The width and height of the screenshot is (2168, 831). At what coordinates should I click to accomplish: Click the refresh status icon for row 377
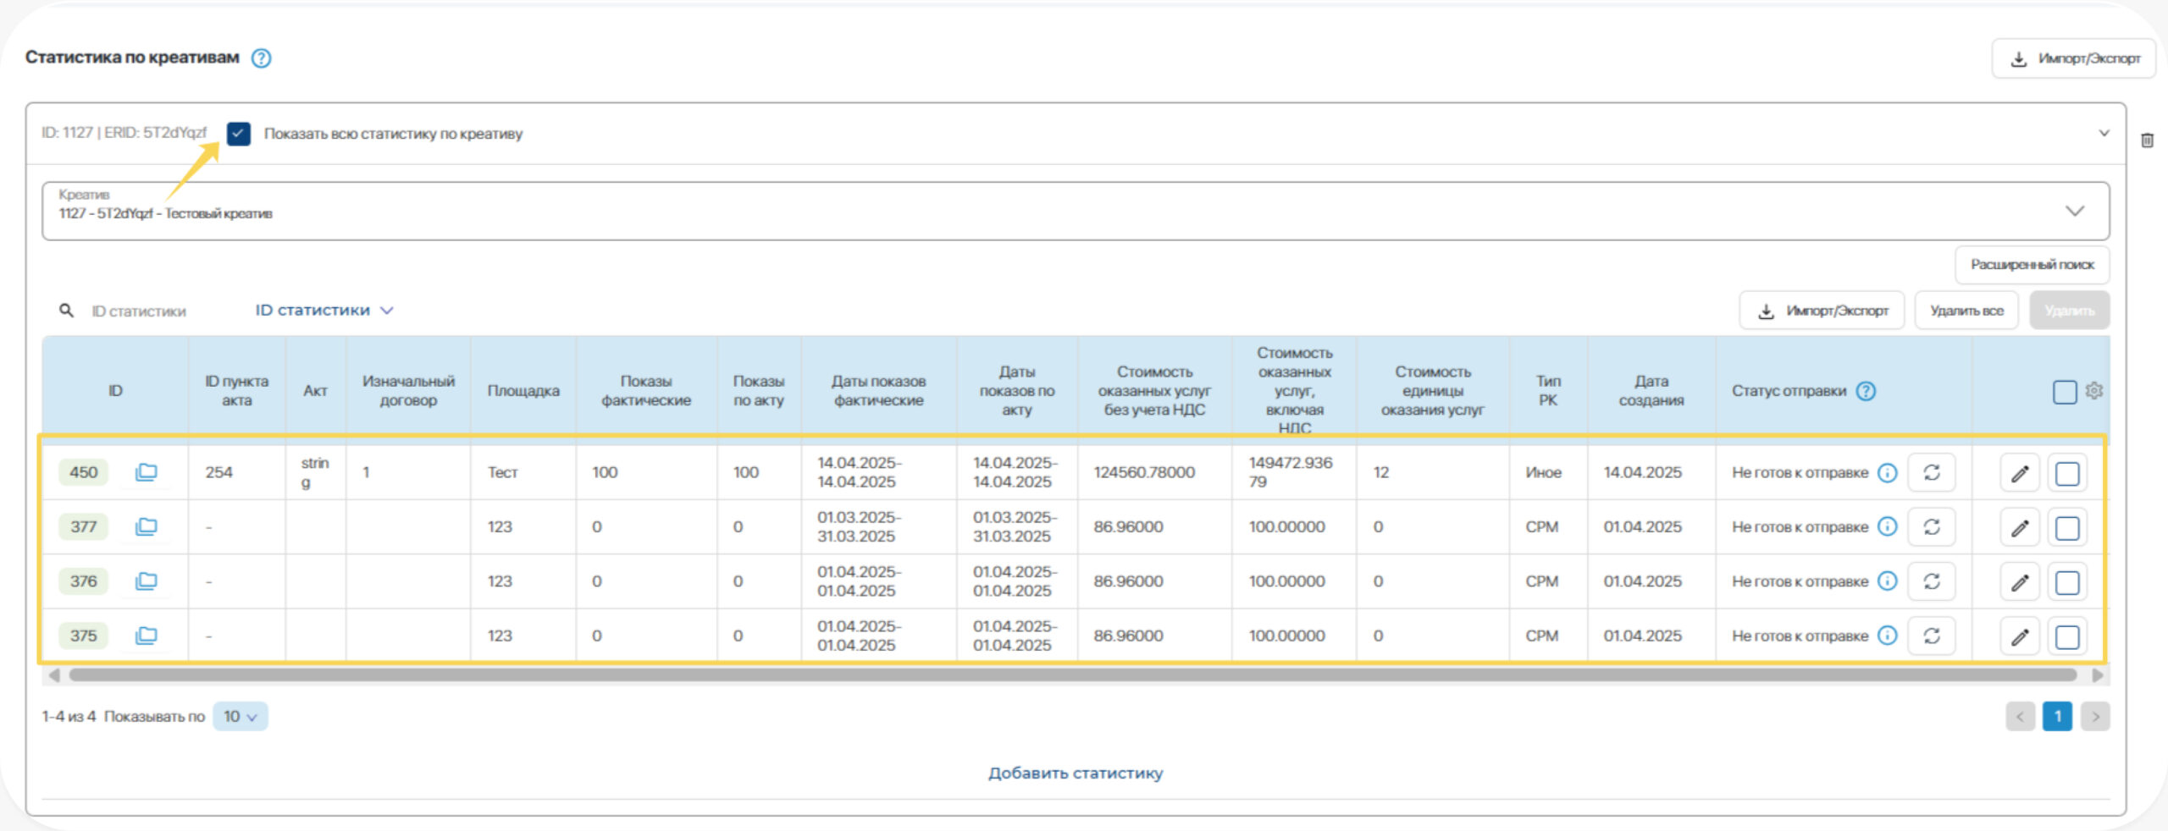coord(1931,527)
